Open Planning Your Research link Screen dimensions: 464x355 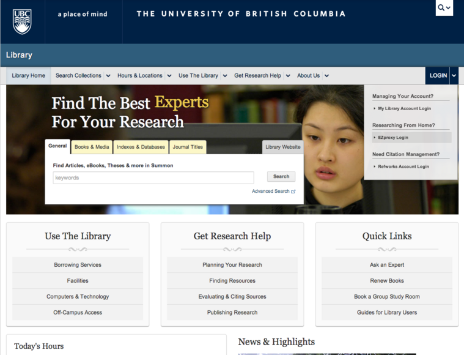pos(232,265)
